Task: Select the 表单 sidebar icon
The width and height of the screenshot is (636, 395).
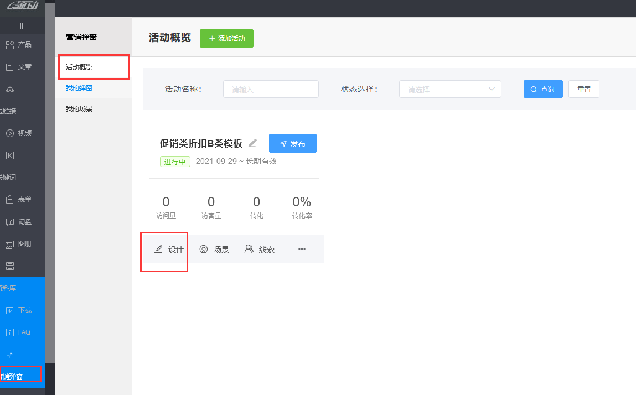Action: click(x=10, y=200)
